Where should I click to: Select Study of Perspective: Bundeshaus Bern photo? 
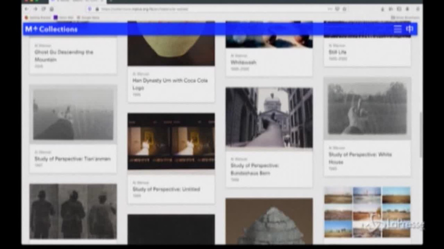coord(269,117)
